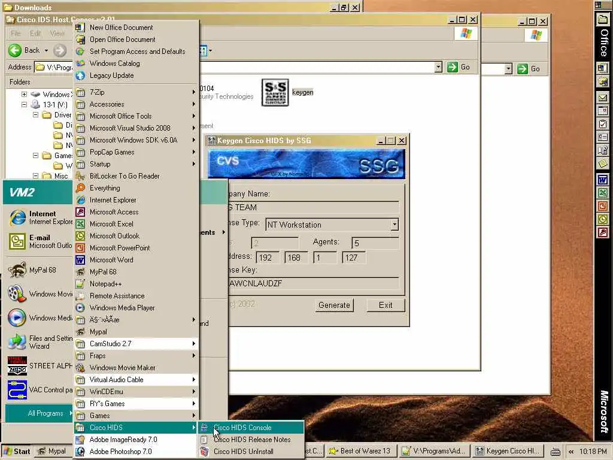This screenshot has width=613, height=460.
Task: Launch Adobe ImageReady 7.0 from programs
Action: pyautogui.click(x=136, y=440)
